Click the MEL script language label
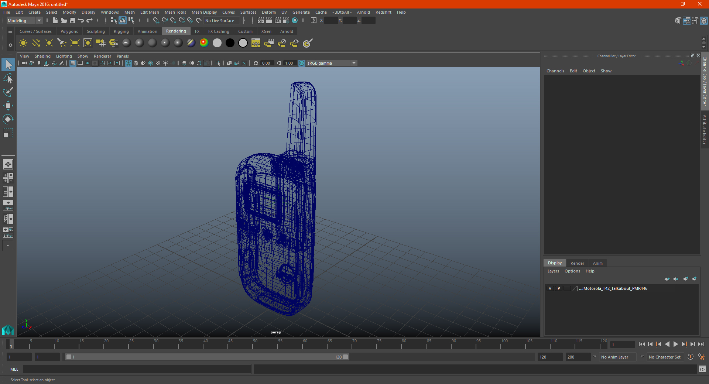This screenshot has height=384, width=709. tap(14, 369)
